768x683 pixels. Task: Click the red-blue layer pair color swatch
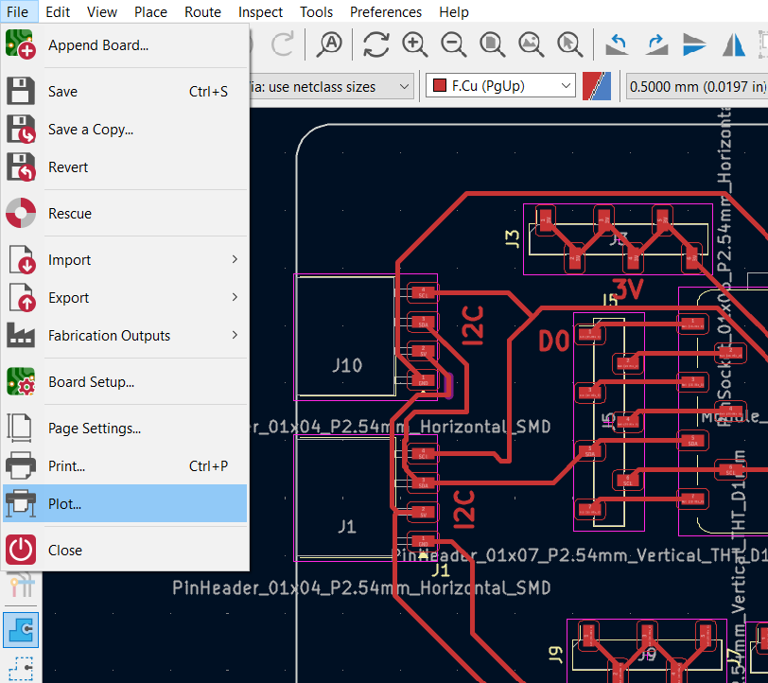tap(597, 86)
